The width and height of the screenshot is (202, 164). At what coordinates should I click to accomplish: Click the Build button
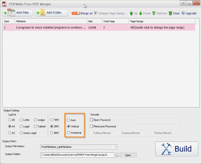pos(177,149)
